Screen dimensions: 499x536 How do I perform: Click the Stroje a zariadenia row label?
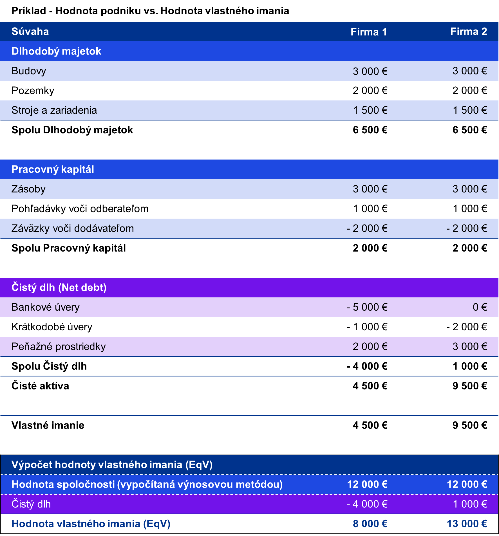coord(54,110)
